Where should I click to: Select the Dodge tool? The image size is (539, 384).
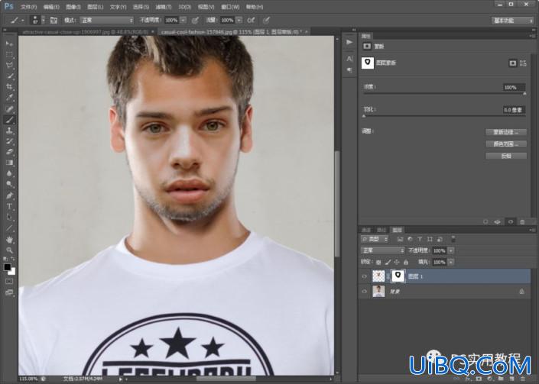(x=9, y=184)
